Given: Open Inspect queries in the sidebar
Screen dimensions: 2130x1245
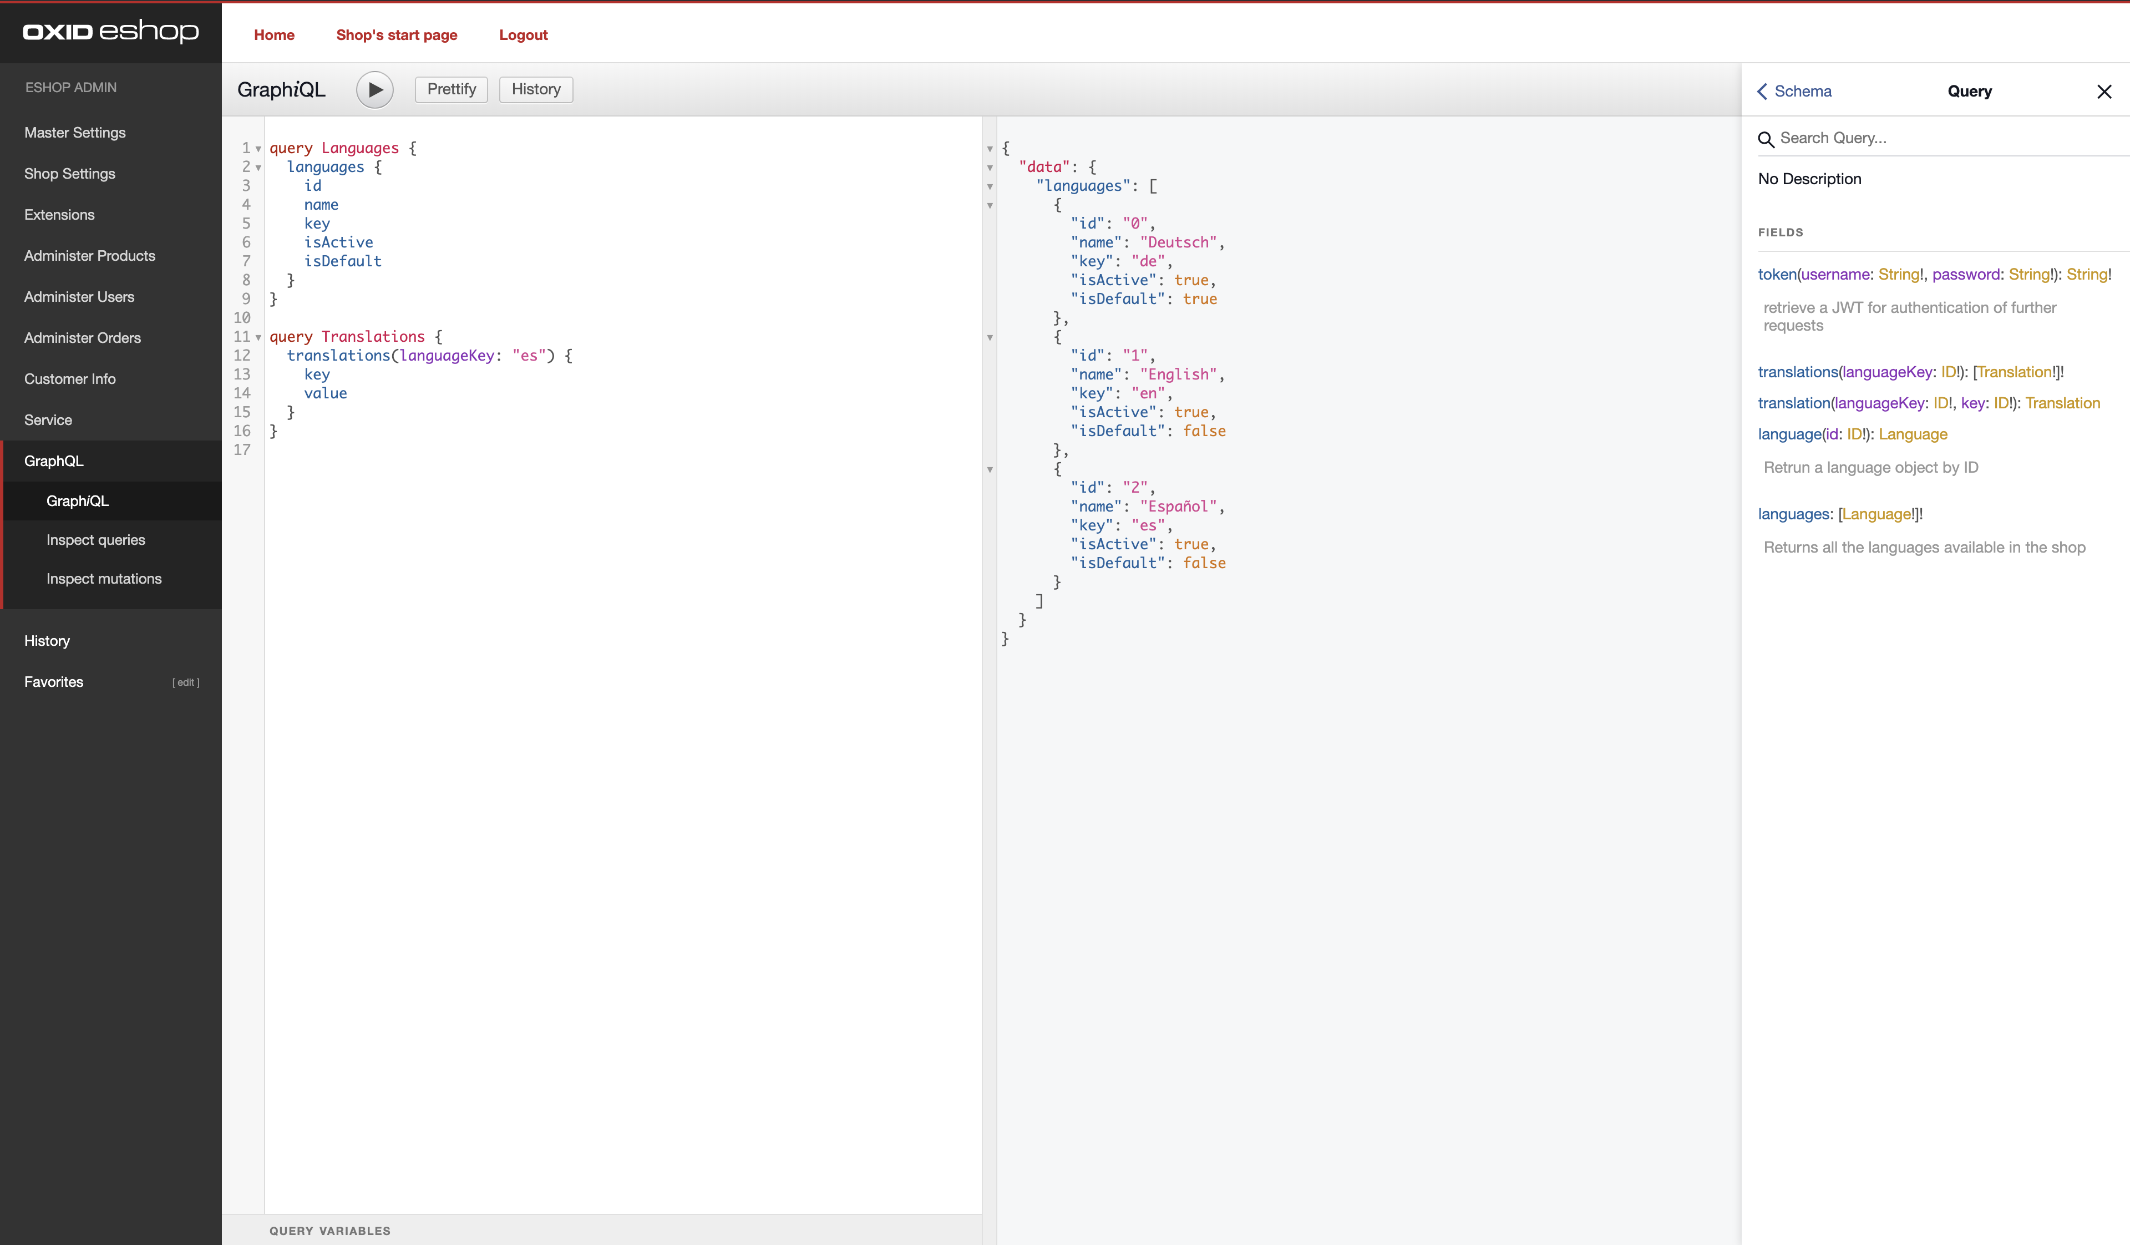Looking at the screenshot, I should coord(95,540).
